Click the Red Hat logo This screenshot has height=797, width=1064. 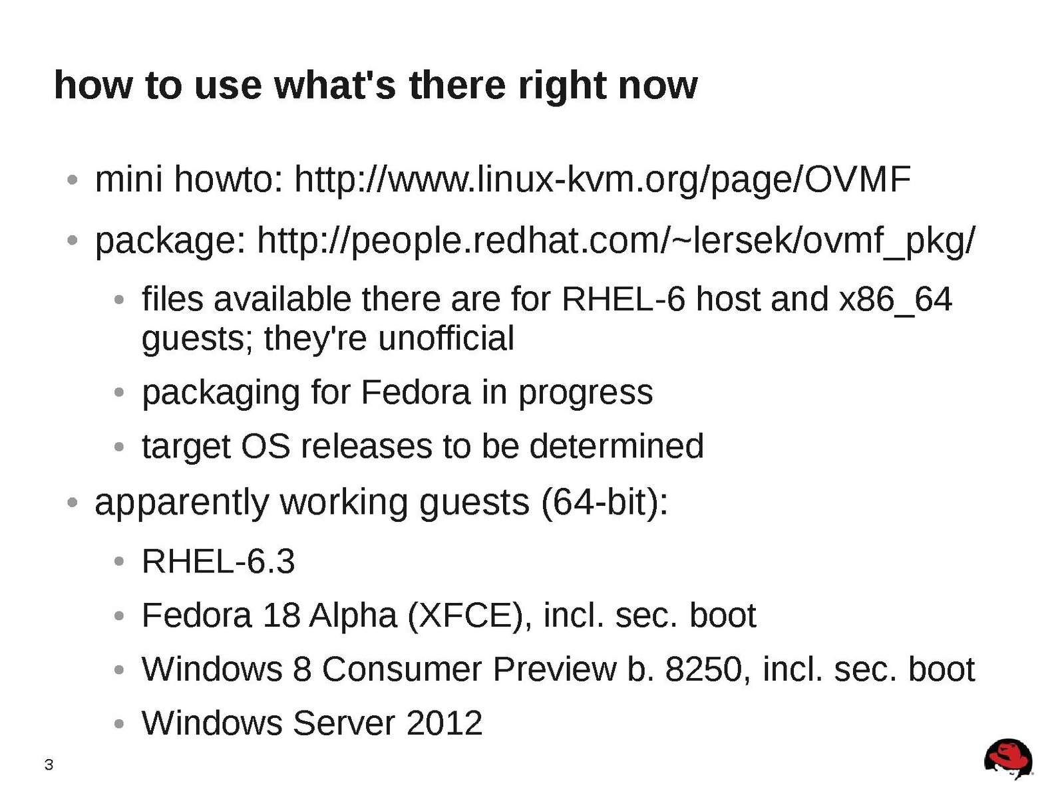pos(1007,758)
